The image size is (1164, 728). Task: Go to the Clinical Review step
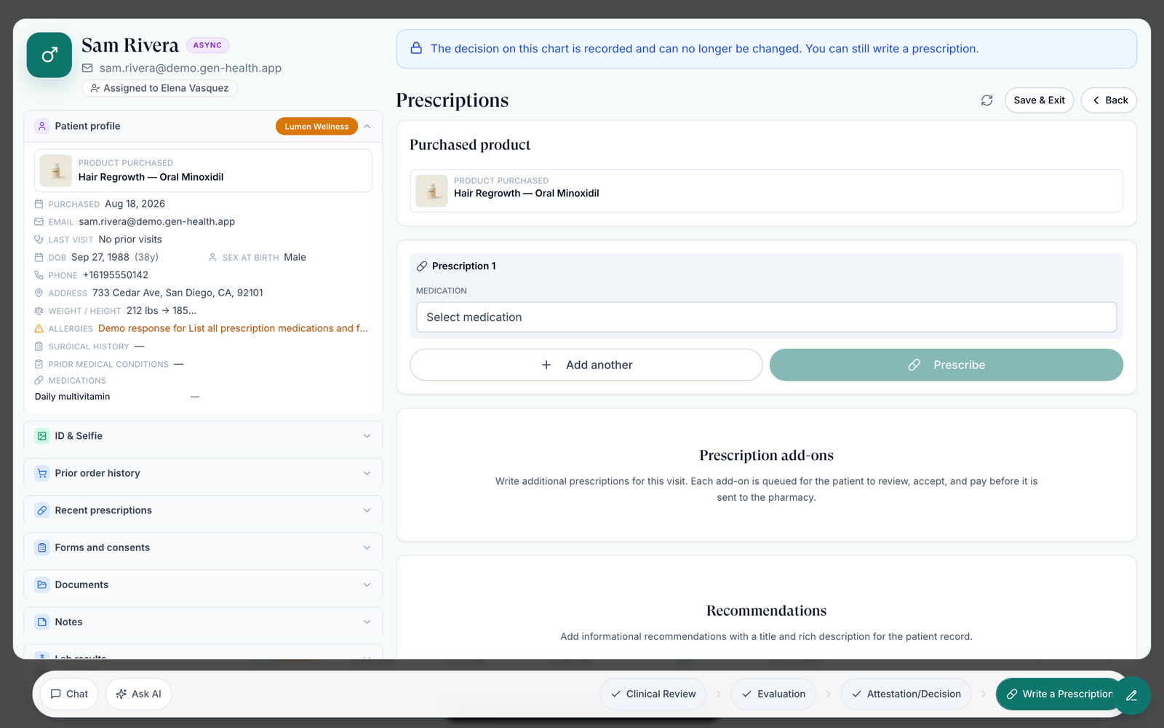point(653,694)
